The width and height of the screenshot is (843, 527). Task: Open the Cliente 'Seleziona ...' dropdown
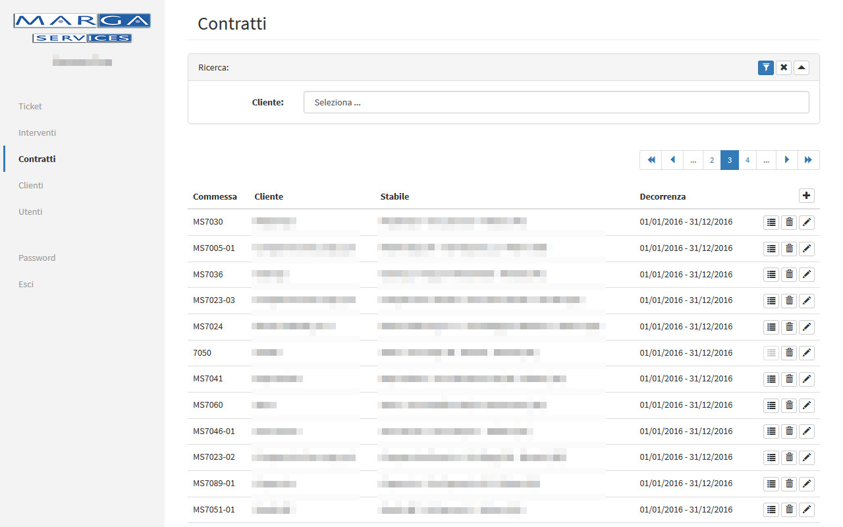[x=556, y=103]
